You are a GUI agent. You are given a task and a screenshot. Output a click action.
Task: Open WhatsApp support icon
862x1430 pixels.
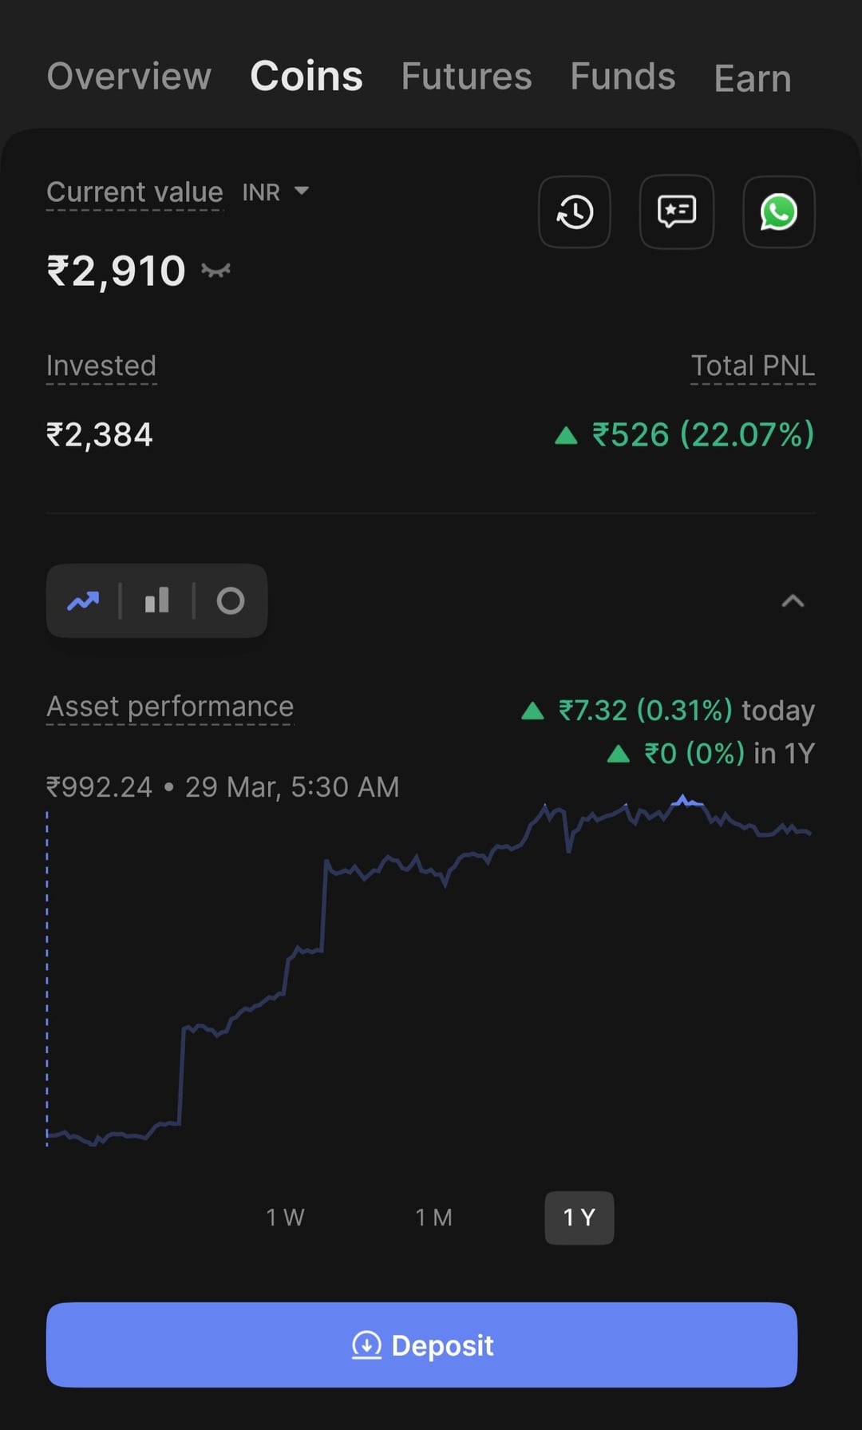pos(778,212)
